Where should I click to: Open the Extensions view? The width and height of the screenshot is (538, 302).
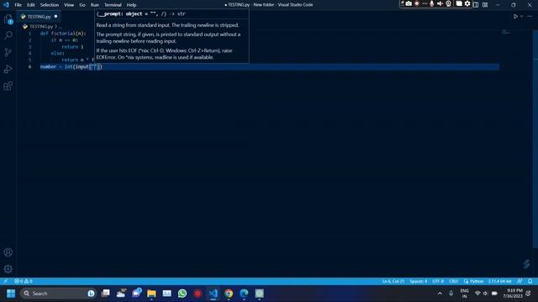(x=8, y=86)
